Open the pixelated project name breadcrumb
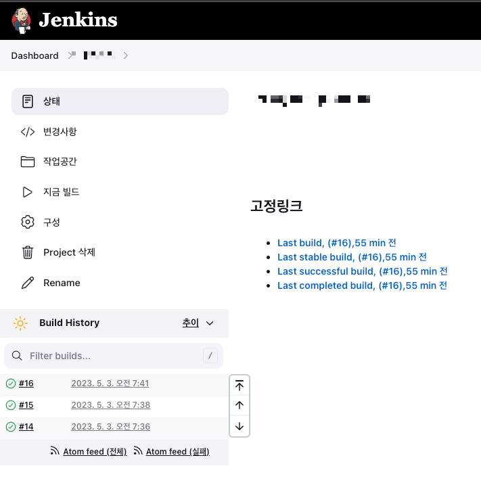This screenshot has height=485, width=481. pyautogui.click(x=99, y=55)
